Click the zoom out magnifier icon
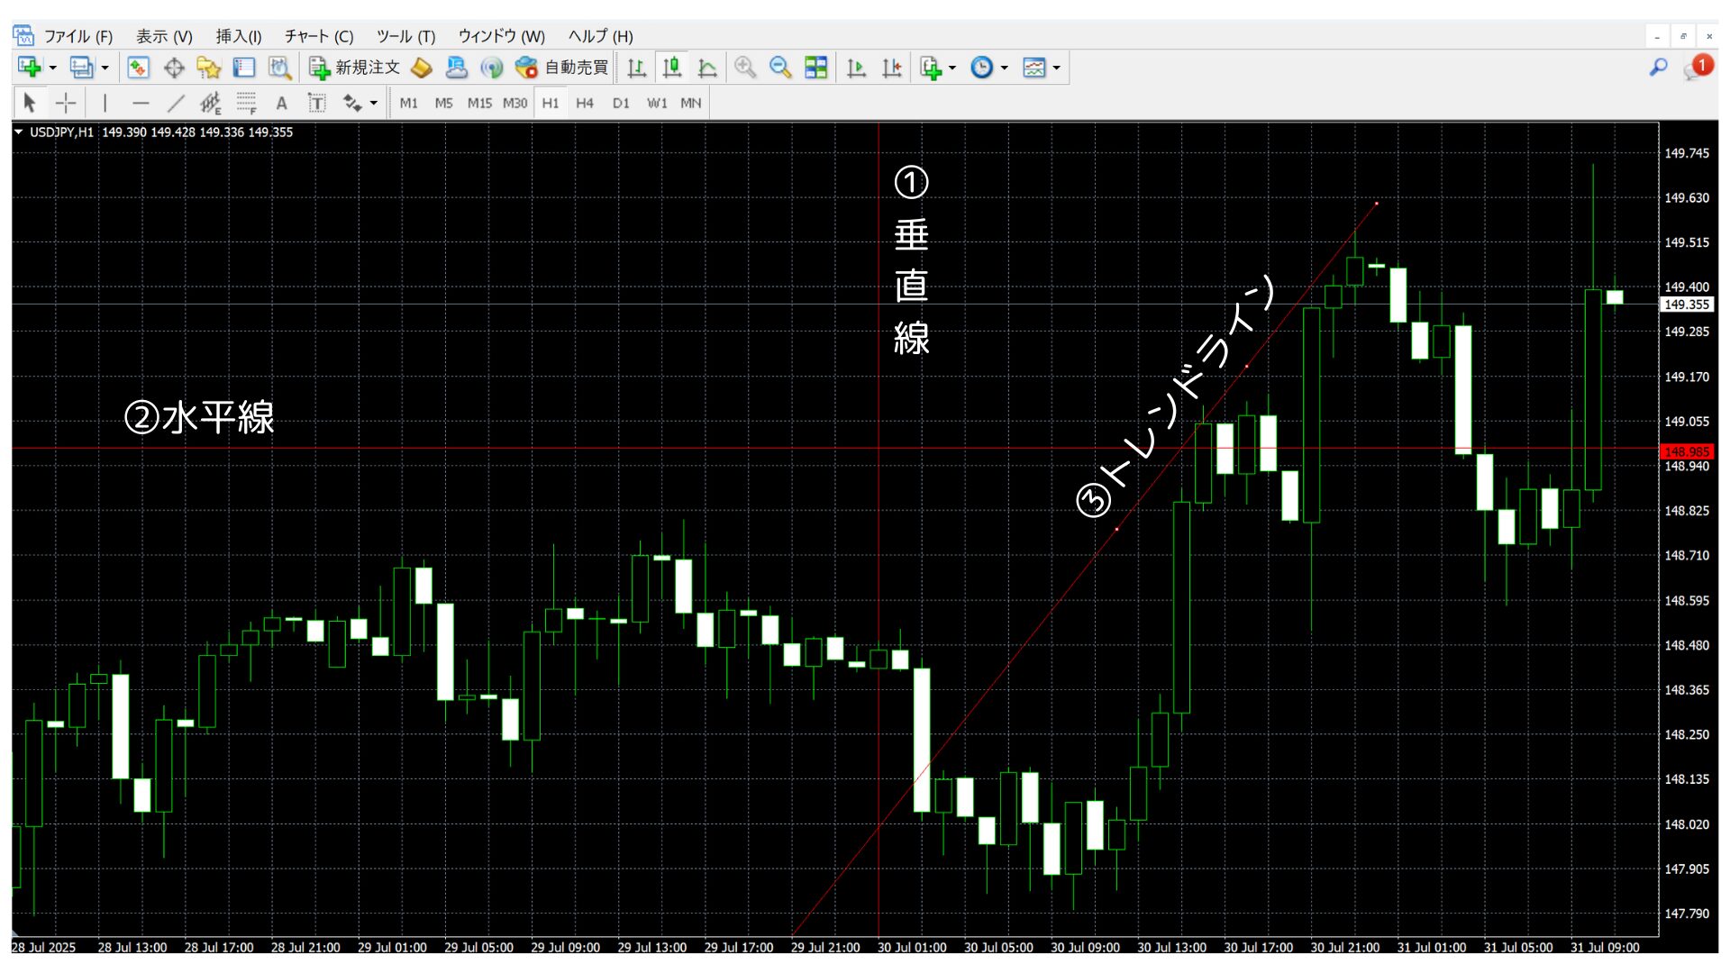The image size is (1730, 973). click(780, 68)
